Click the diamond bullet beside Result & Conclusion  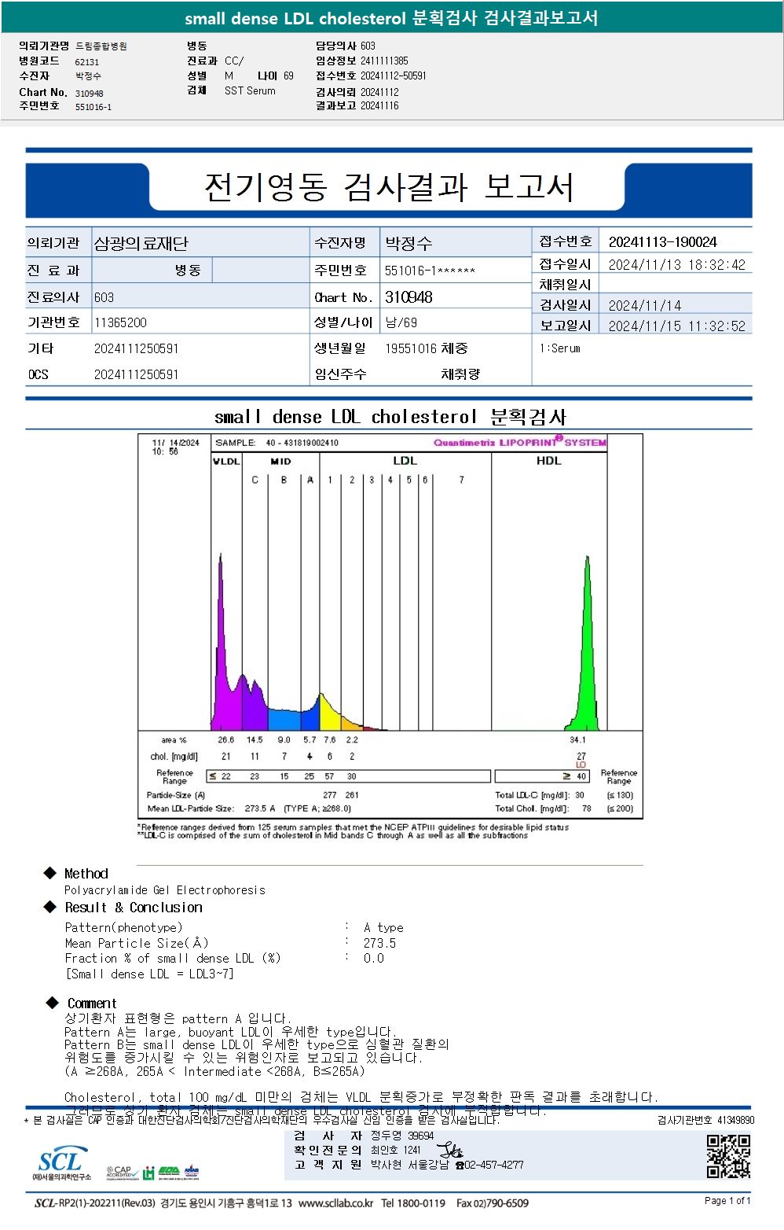(x=50, y=907)
